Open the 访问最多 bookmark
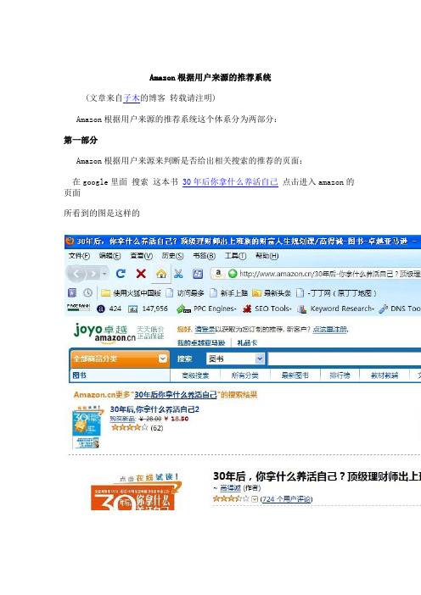This screenshot has height=595, width=421. (x=185, y=293)
